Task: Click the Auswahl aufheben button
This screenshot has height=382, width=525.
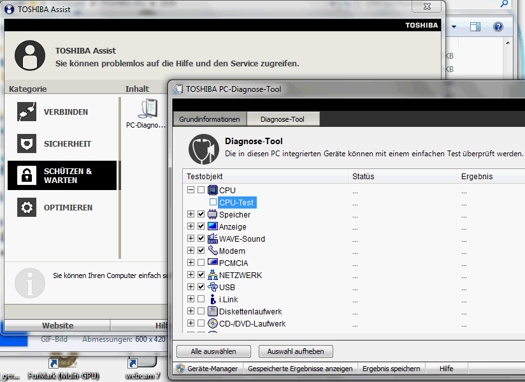Action: [x=296, y=351]
